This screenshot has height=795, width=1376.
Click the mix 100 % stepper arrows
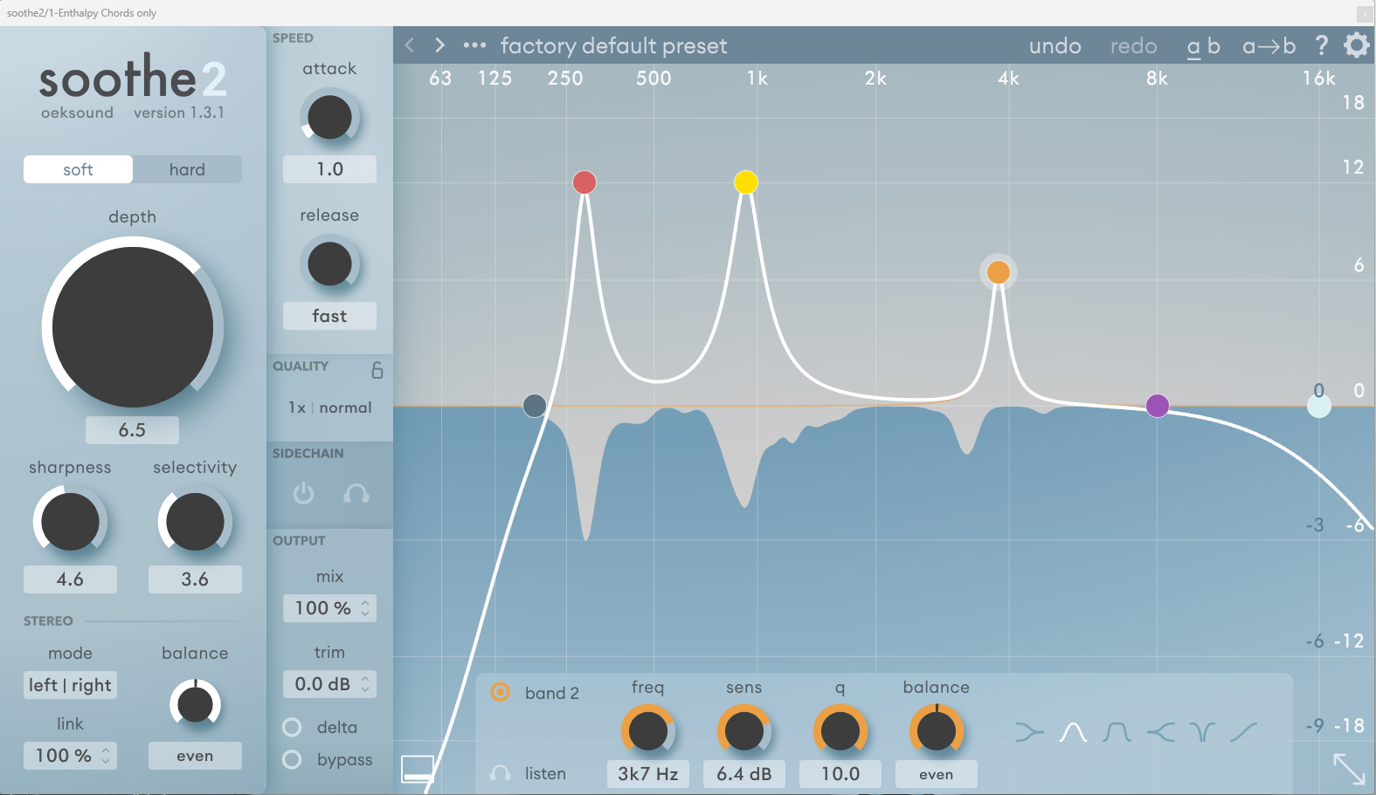coord(365,608)
